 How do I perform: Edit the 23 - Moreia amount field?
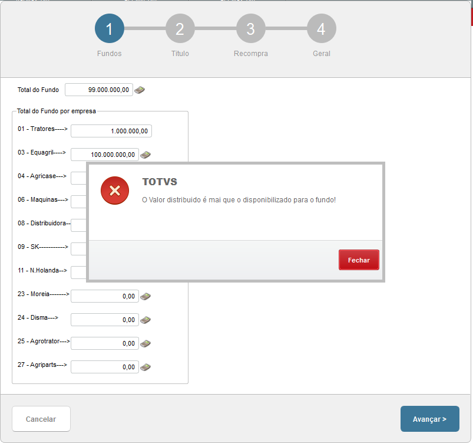105,297
